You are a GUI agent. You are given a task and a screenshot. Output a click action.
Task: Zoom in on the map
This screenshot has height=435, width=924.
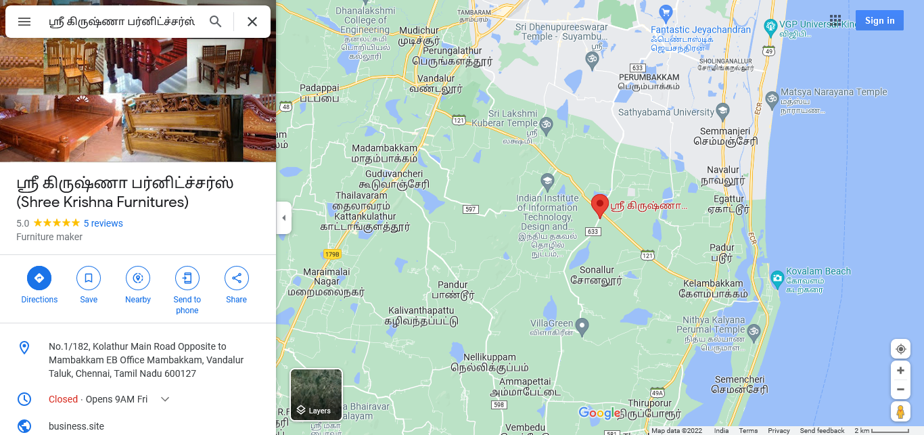900,370
